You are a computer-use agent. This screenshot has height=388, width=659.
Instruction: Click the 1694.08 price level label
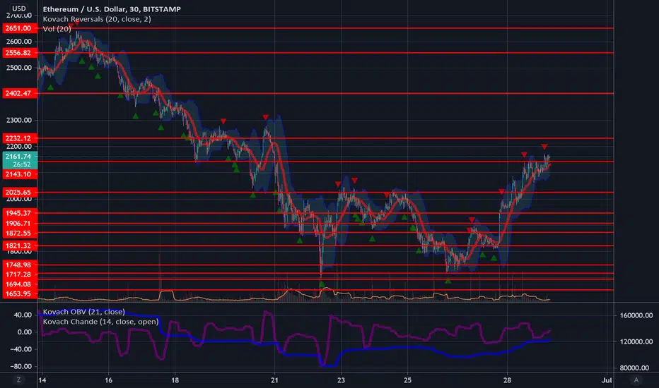pyautogui.click(x=20, y=284)
